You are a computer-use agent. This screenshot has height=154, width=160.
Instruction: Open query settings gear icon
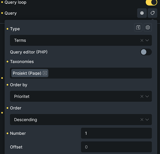pyautogui.click(x=148, y=27)
